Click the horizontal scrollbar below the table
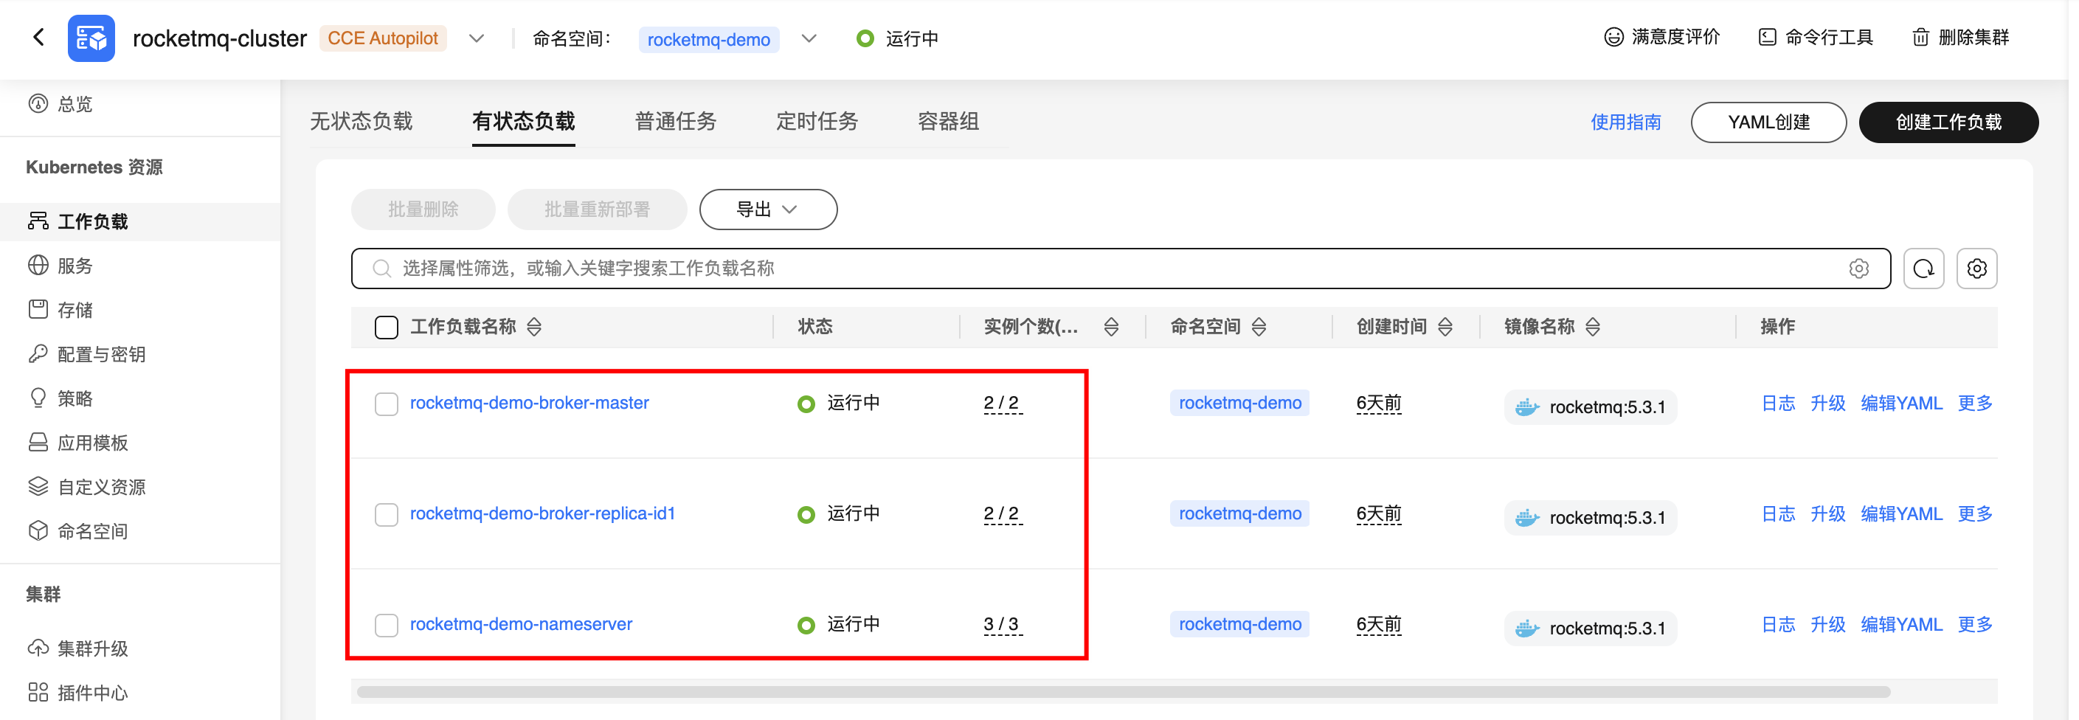2079x720 pixels. [x=1123, y=692]
